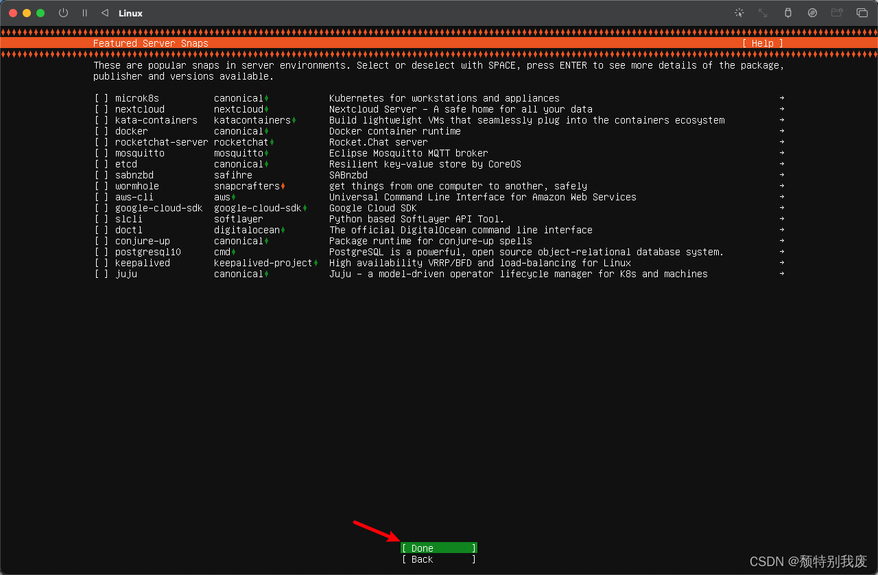
Task: Expand details arrow for slcli row
Action: (782, 219)
